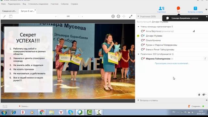
Task: Open the Редактировать menu
Action: pos(14,4)
